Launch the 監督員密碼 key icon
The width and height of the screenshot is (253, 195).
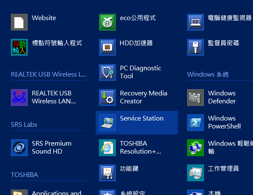click(196, 47)
